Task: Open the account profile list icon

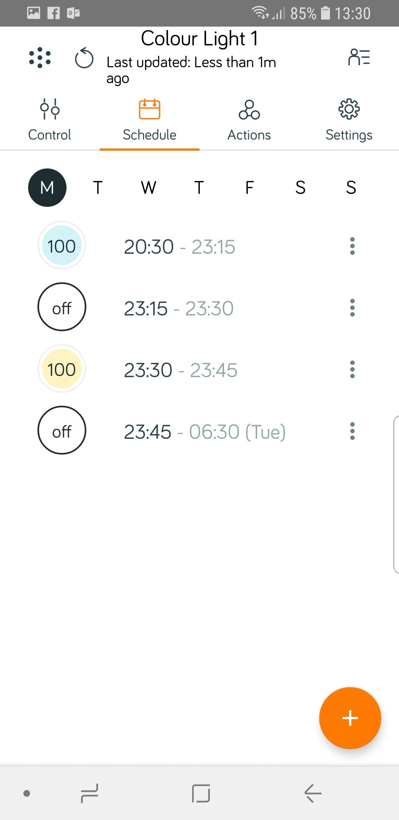Action: 359,58
